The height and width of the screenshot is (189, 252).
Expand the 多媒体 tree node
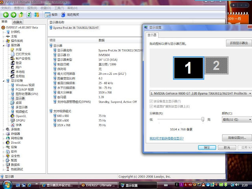pyautogui.click(x=4, y=130)
